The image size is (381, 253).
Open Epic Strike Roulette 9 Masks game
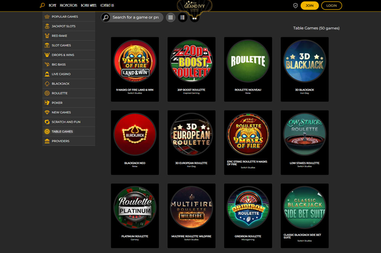tap(248, 143)
